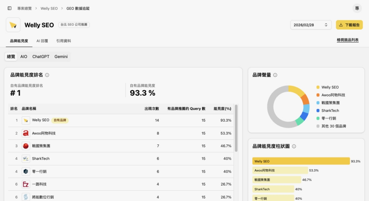Viewport: 369px width, 201px height.
Task: Click the Awoo阿物科技 brand logo
Action: tap(26, 133)
